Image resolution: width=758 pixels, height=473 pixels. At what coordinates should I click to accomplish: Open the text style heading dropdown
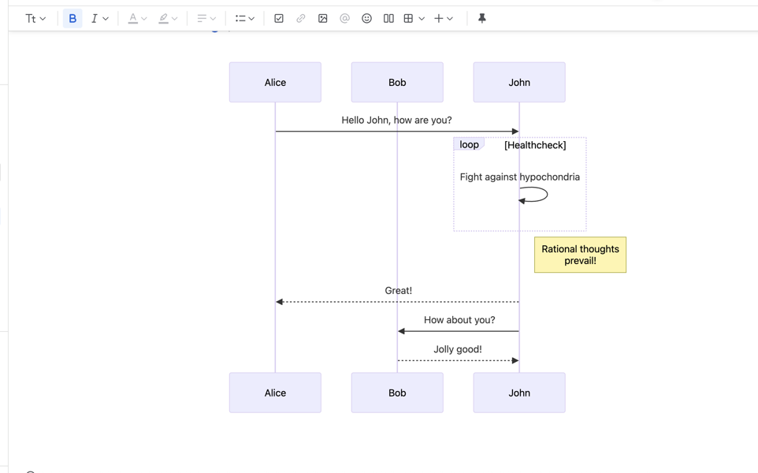click(x=35, y=18)
